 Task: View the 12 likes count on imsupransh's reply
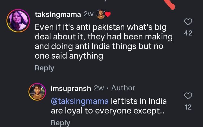[188, 107]
